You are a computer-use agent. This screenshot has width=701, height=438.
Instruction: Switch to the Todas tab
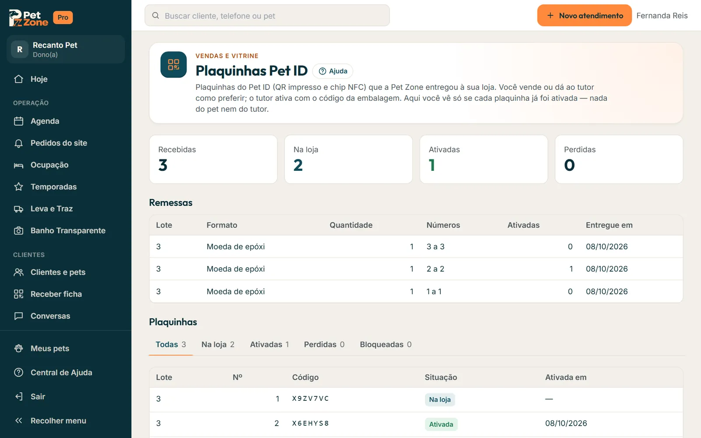(171, 344)
